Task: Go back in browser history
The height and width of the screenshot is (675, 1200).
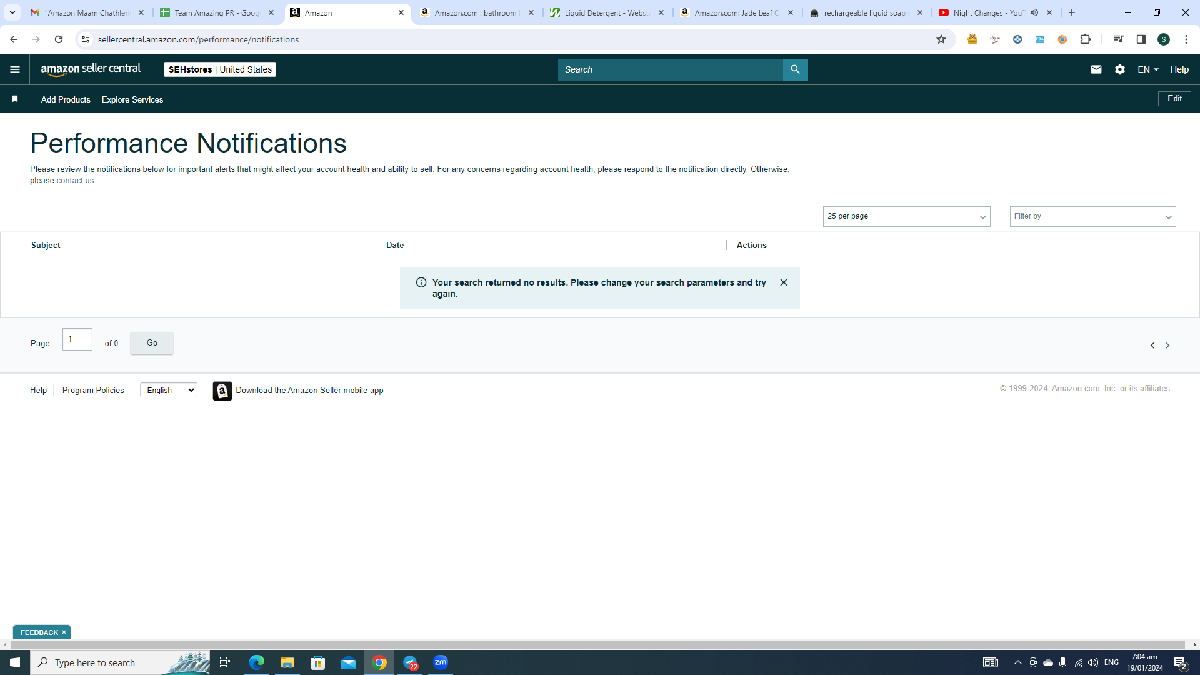Action: pos(14,39)
